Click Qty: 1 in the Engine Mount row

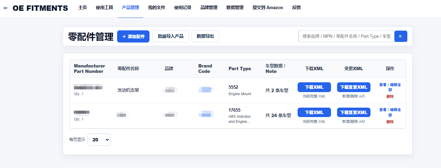pyautogui.click(x=79, y=94)
